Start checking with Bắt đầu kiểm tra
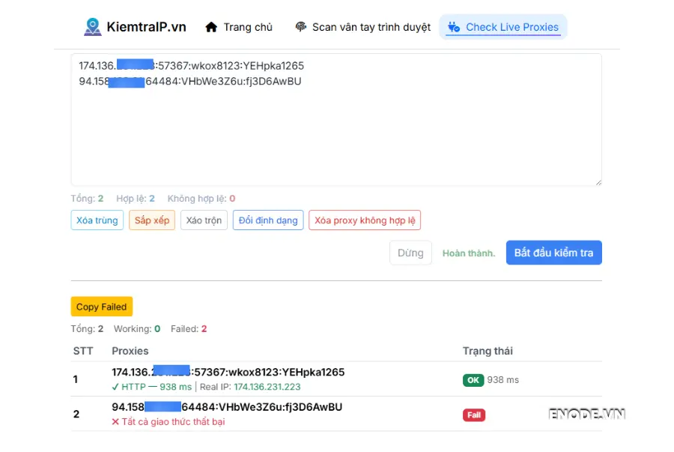This screenshot has height=452, width=674. [553, 253]
